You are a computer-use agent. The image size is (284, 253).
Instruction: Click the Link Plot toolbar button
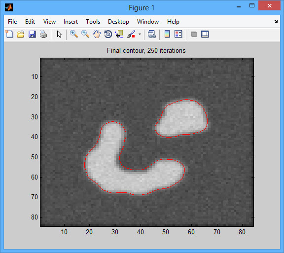pos(152,34)
